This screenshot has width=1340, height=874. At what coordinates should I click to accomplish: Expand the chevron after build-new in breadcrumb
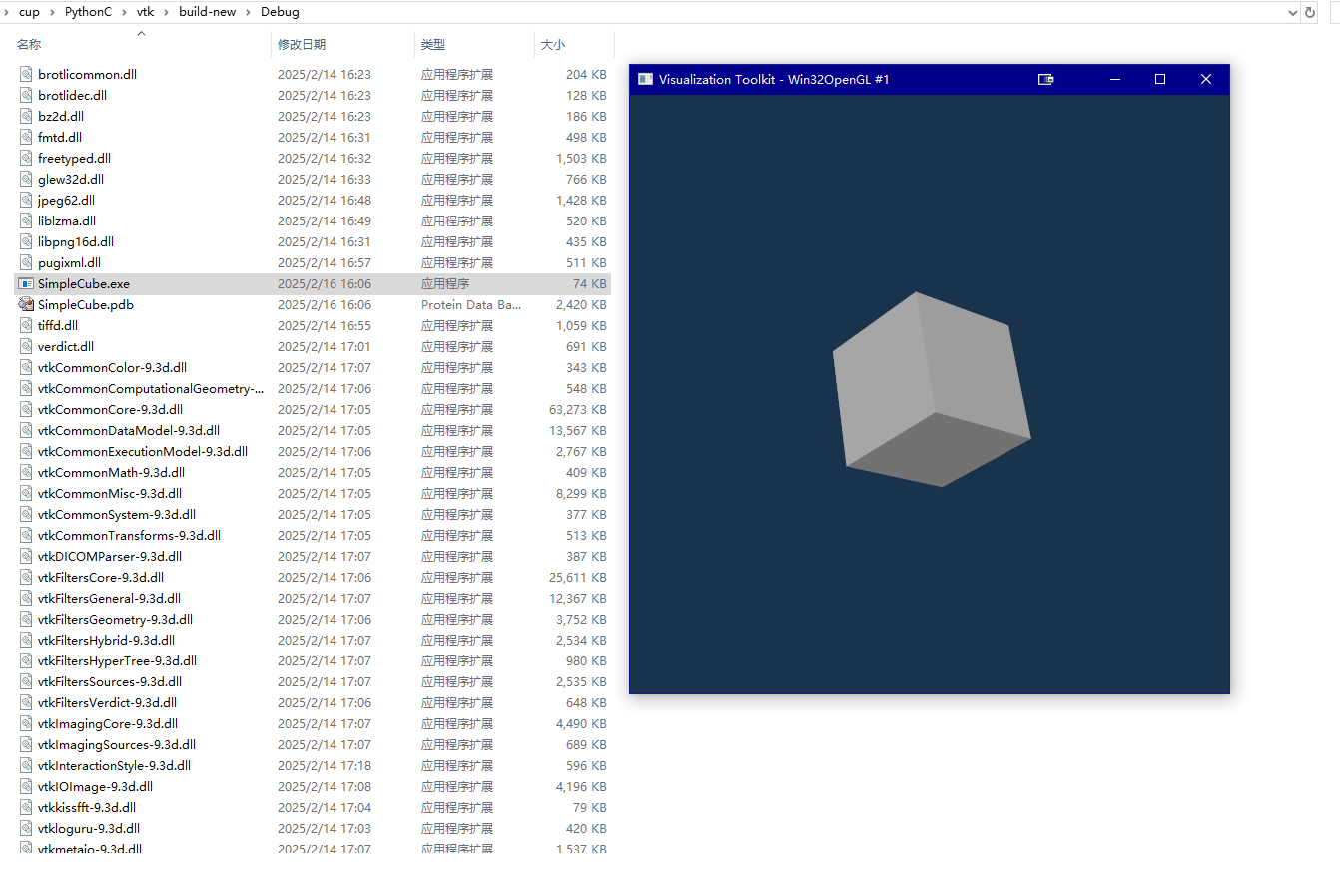click(249, 12)
